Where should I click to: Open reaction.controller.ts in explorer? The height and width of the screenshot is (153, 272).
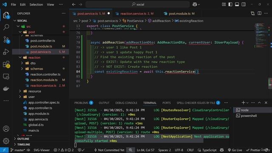pyautogui.click(x=45, y=74)
